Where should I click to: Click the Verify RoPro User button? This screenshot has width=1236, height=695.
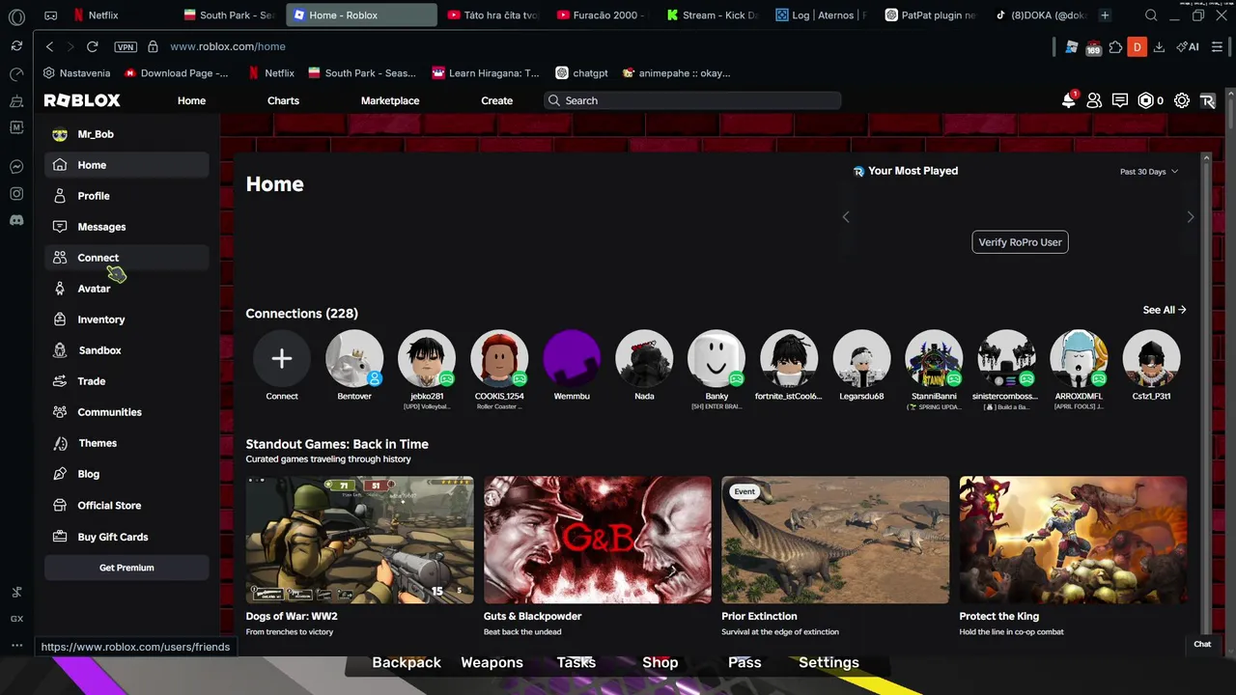point(1020,242)
